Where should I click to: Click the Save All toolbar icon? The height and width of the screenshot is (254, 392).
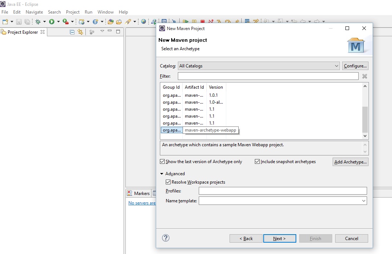click(27, 22)
